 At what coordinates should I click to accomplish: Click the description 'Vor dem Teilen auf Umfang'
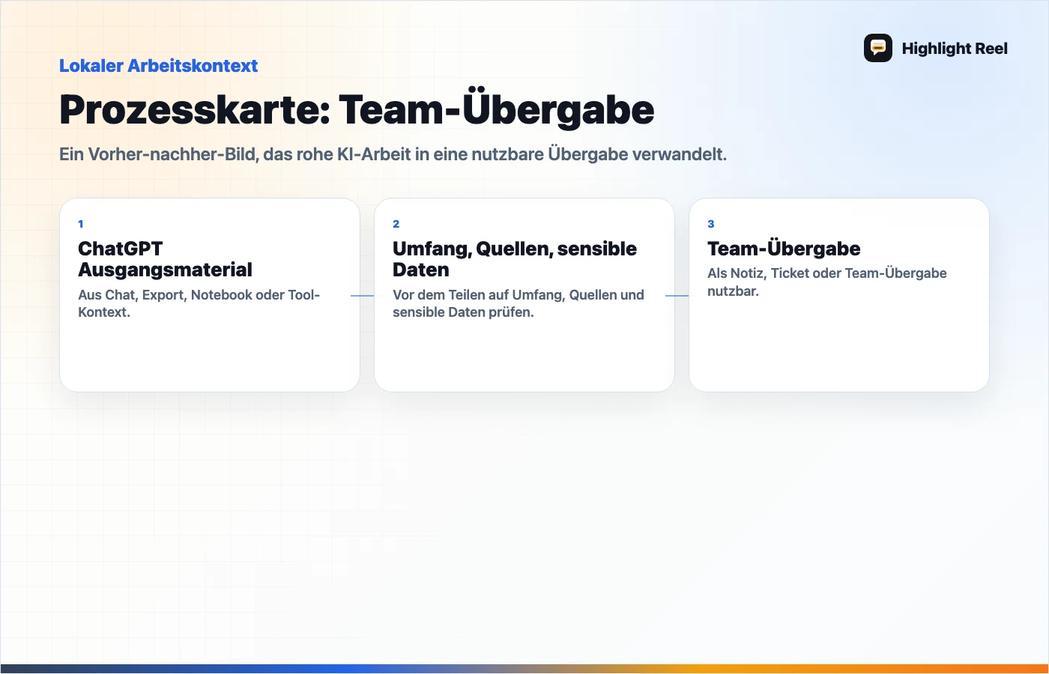coord(519,303)
